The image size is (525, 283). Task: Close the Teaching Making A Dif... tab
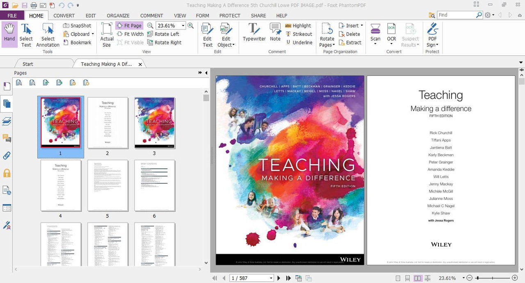coord(140,64)
